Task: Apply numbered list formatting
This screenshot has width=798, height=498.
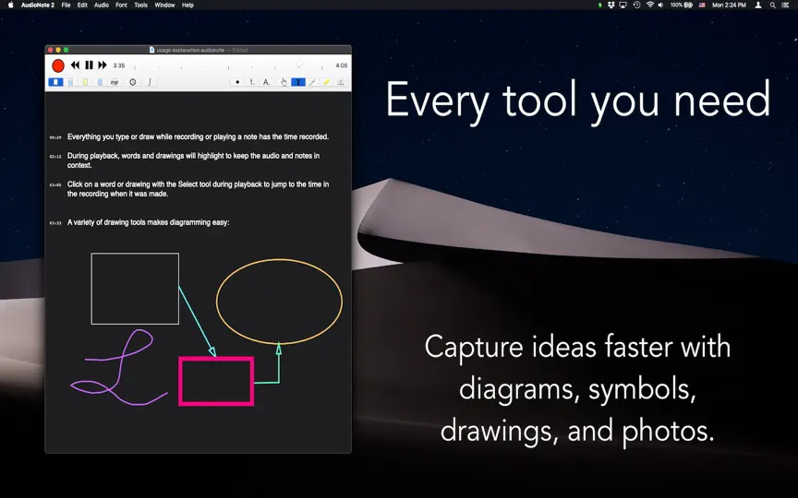Action: (x=252, y=82)
